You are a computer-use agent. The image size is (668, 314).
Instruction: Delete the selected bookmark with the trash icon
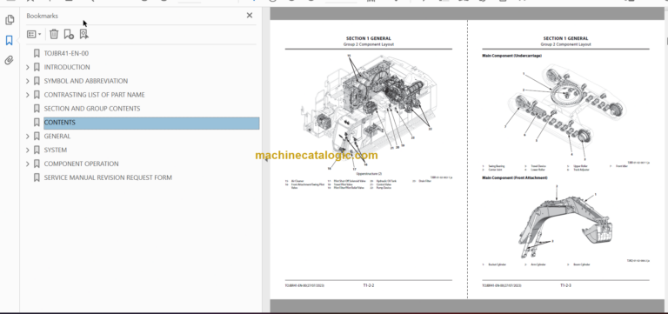click(54, 34)
